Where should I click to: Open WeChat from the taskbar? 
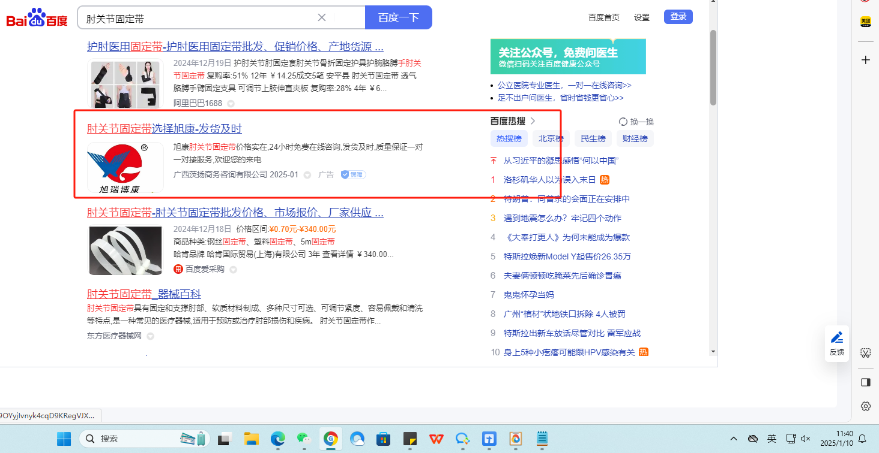point(304,439)
